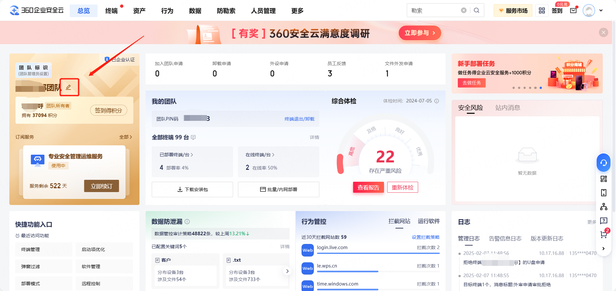The height and width of the screenshot is (291, 616).
Task: Open the mail envelope icon
Action: coord(573,11)
